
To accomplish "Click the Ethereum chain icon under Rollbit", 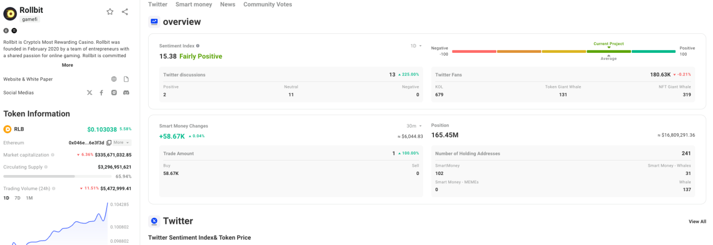I will pos(6,31).
